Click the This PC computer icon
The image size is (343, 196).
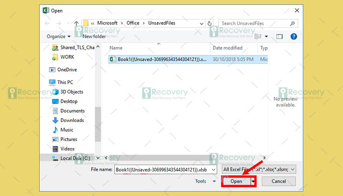(x=52, y=82)
